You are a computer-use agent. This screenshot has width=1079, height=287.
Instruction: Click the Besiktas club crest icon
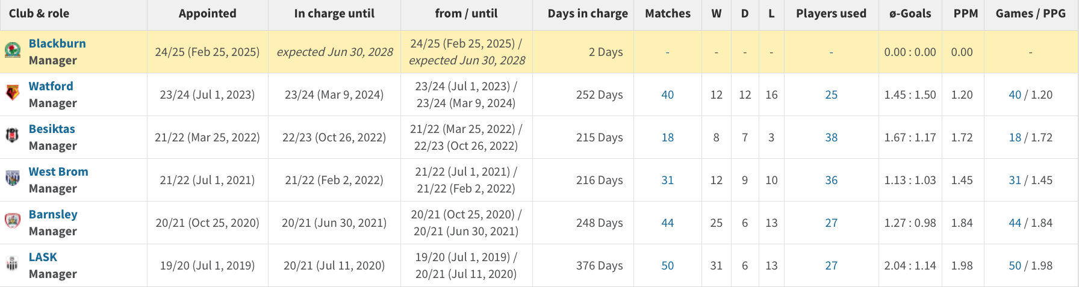13,135
